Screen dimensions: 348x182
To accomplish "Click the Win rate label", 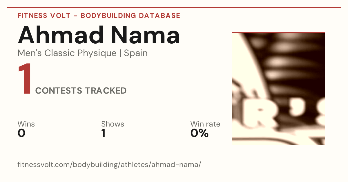I will tap(205, 124).
